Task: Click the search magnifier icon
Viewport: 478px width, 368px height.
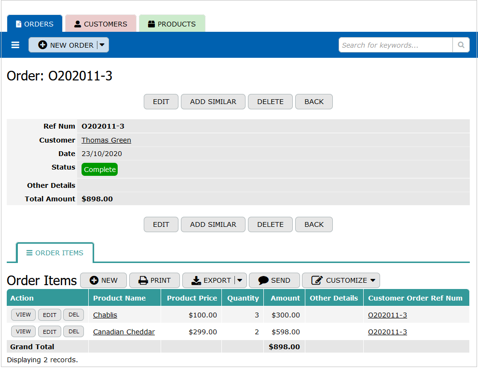Action: click(x=461, y=45)
